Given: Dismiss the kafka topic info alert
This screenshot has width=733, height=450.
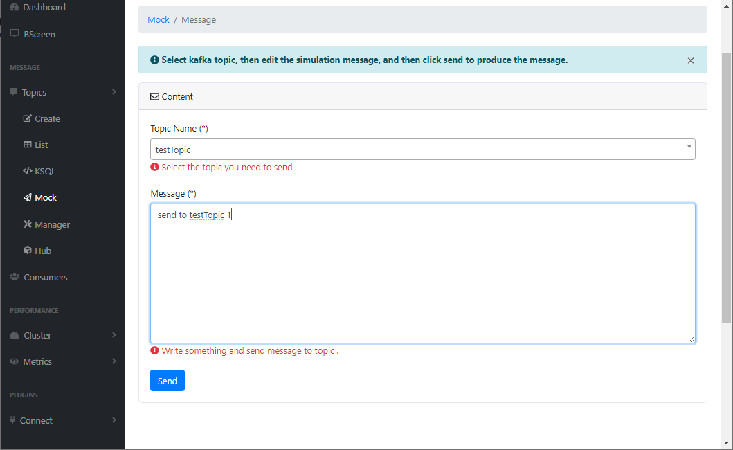Looking at the screenshot, I should click(691, 60).
